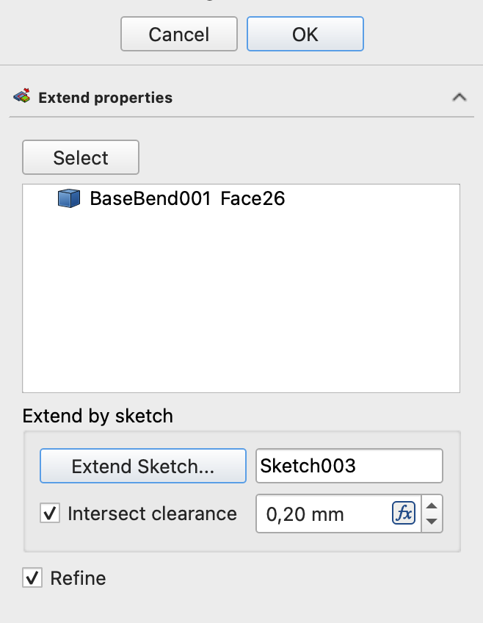Click the Extend properties header title
Viewport: 483px width, 623px height.
click(105, 98)
